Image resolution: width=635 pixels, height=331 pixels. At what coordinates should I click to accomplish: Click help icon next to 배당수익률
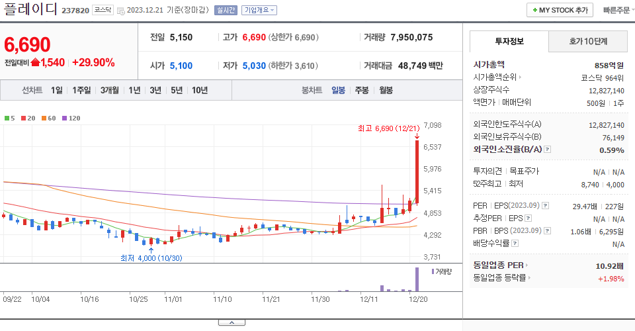pos(515,244)
